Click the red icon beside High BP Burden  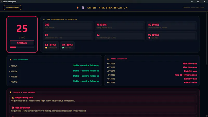click(13, 108)
